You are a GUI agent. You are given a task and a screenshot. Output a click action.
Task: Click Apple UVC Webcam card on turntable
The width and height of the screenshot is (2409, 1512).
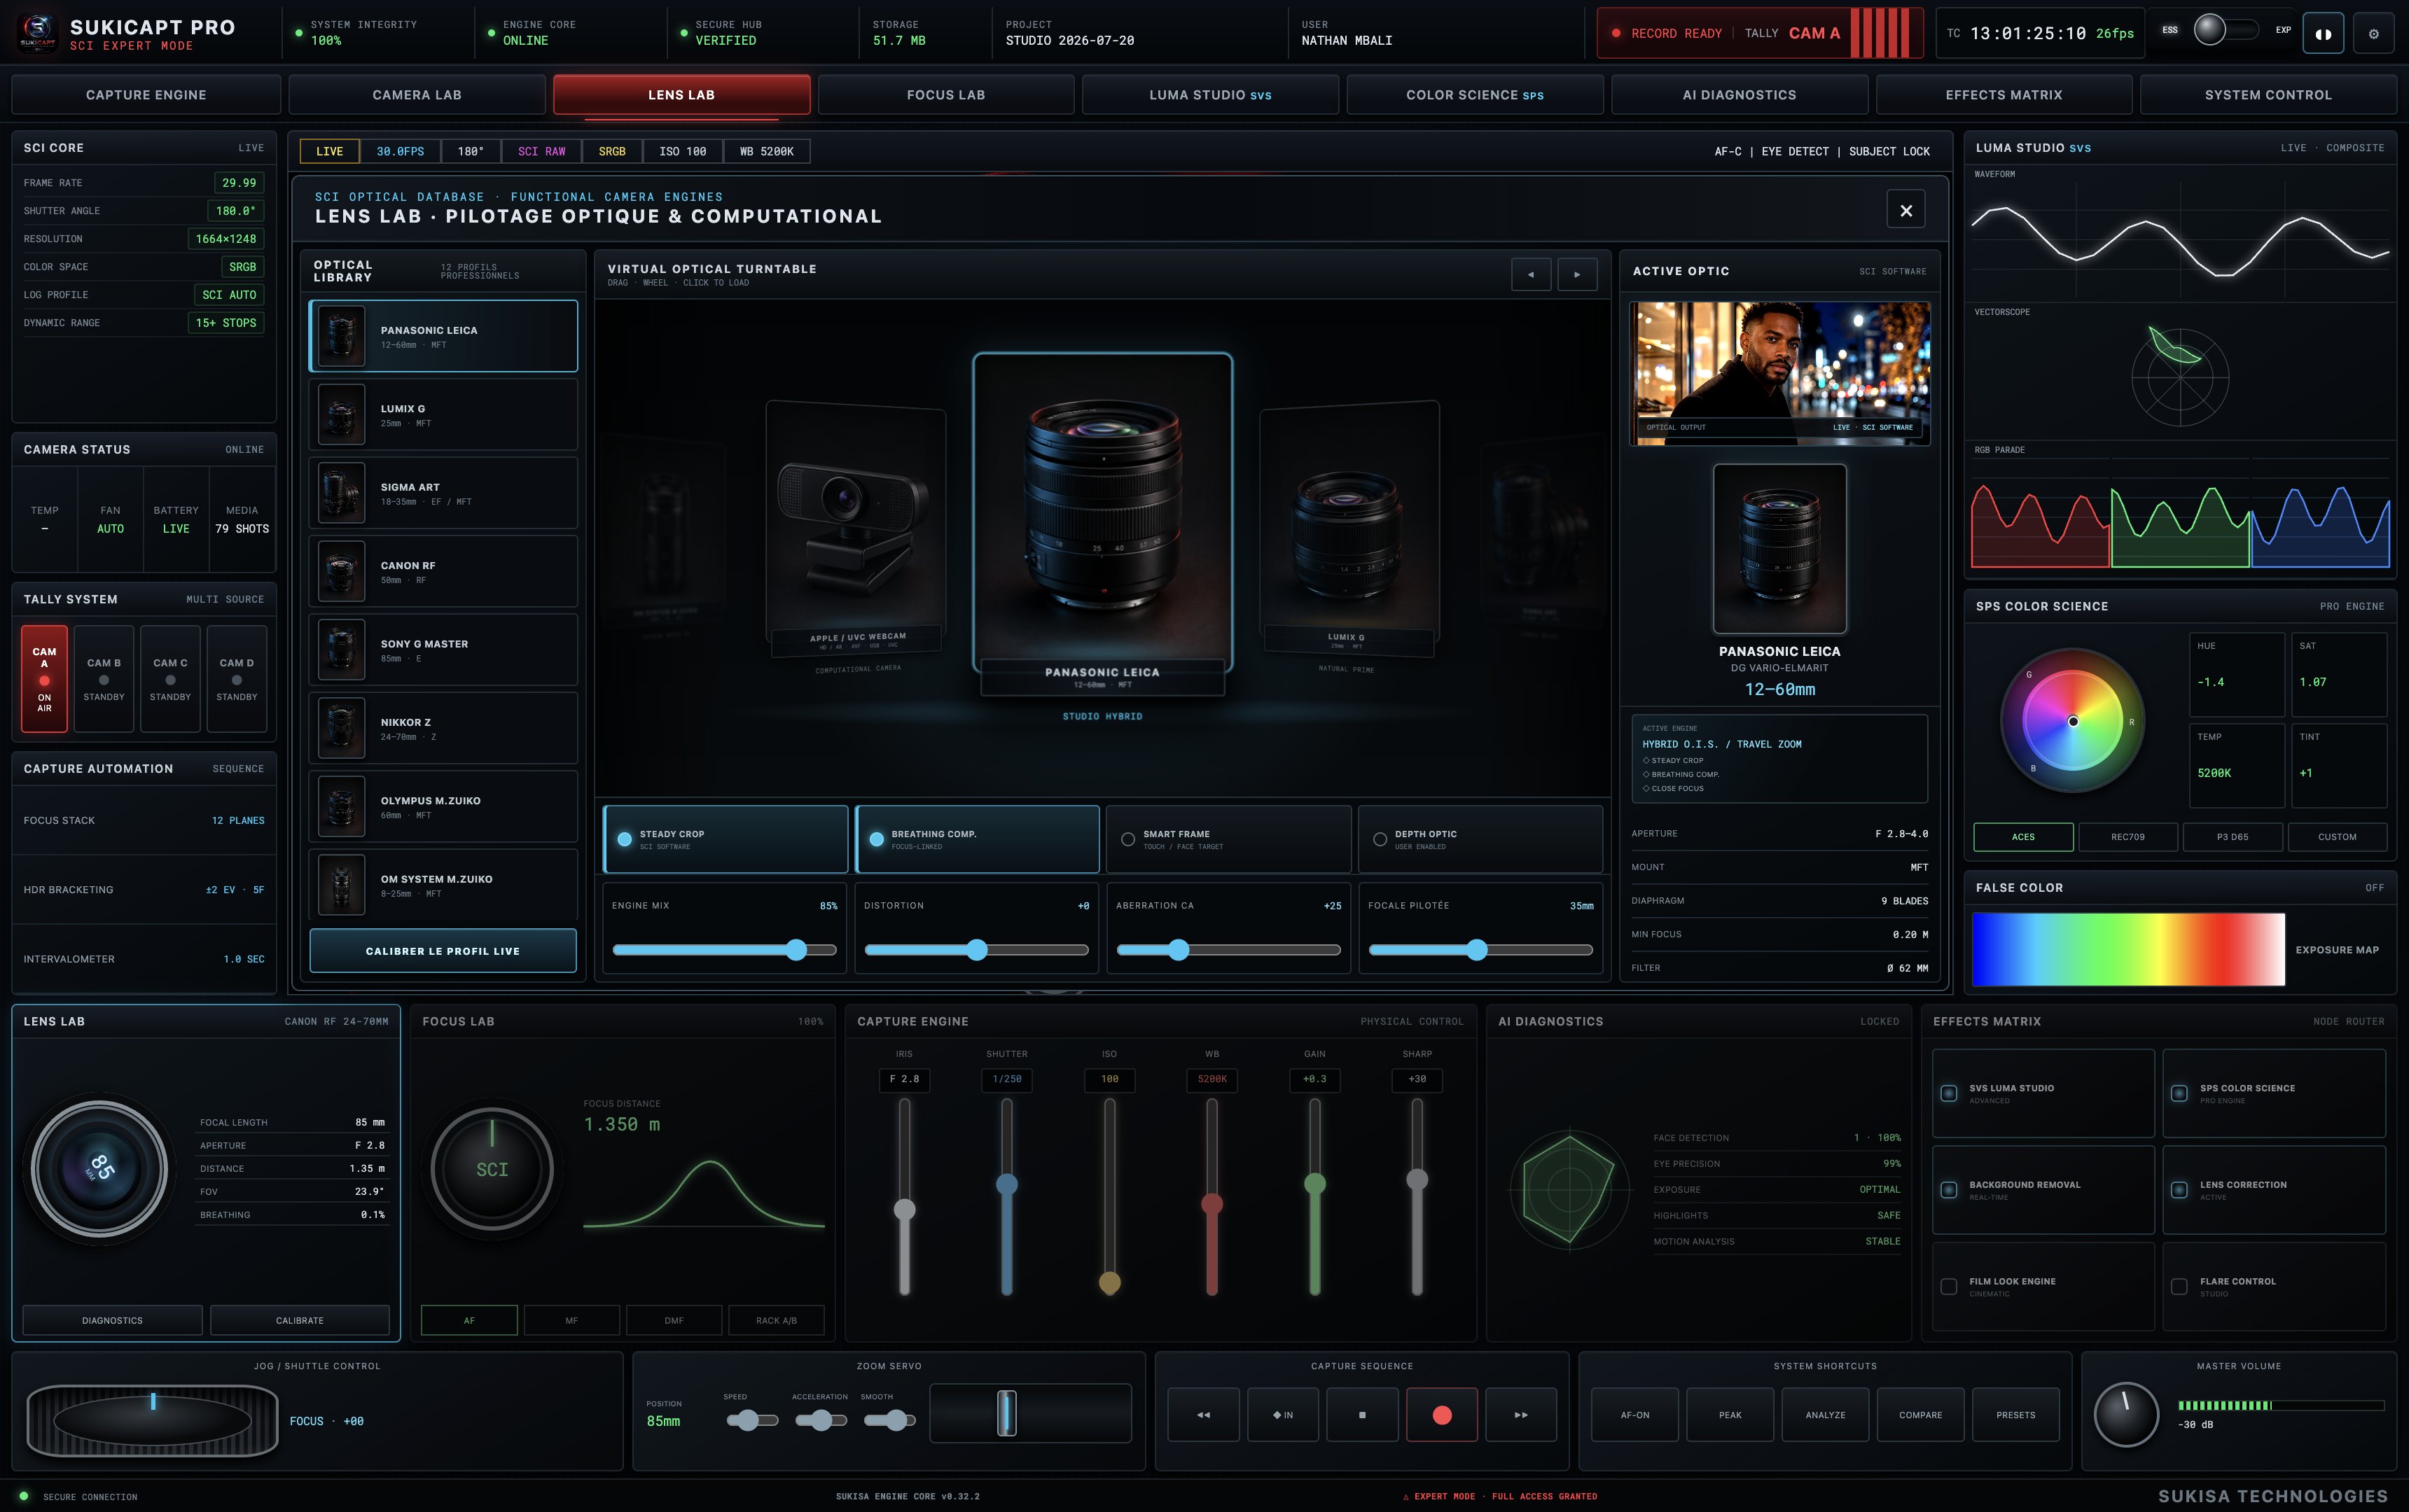[855, 530]
